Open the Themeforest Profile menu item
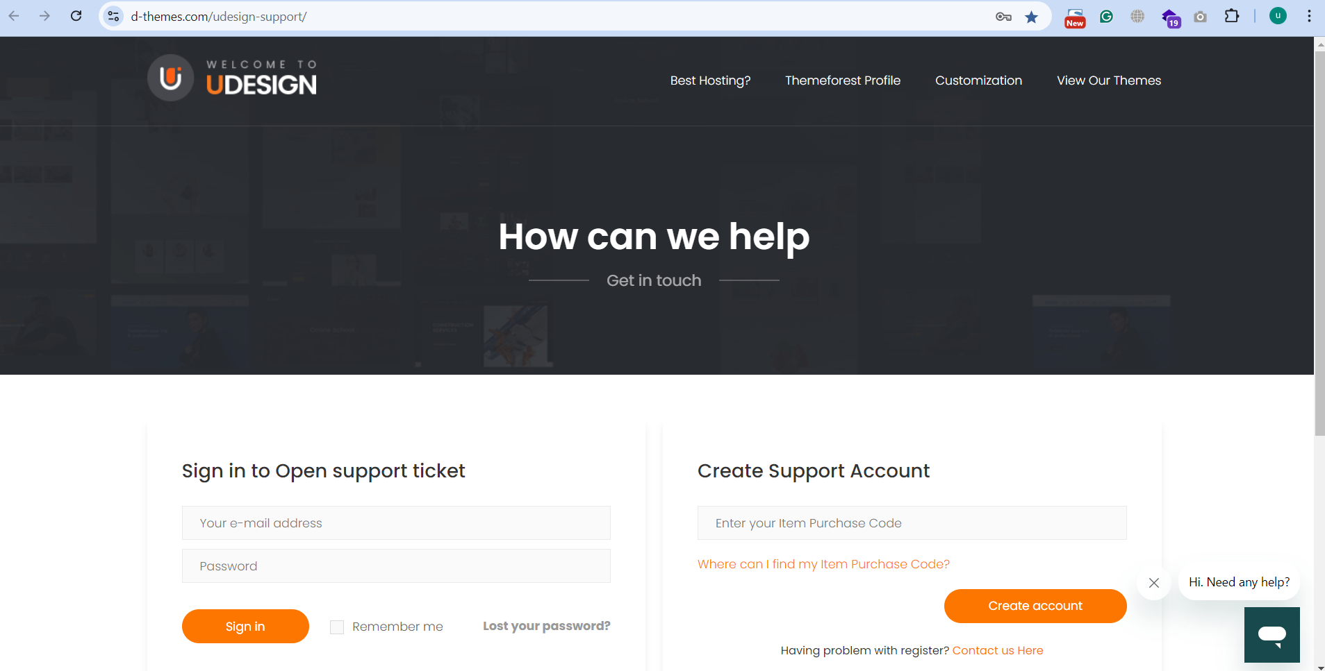The image size is (1325, 671). [x=843, y=80]
